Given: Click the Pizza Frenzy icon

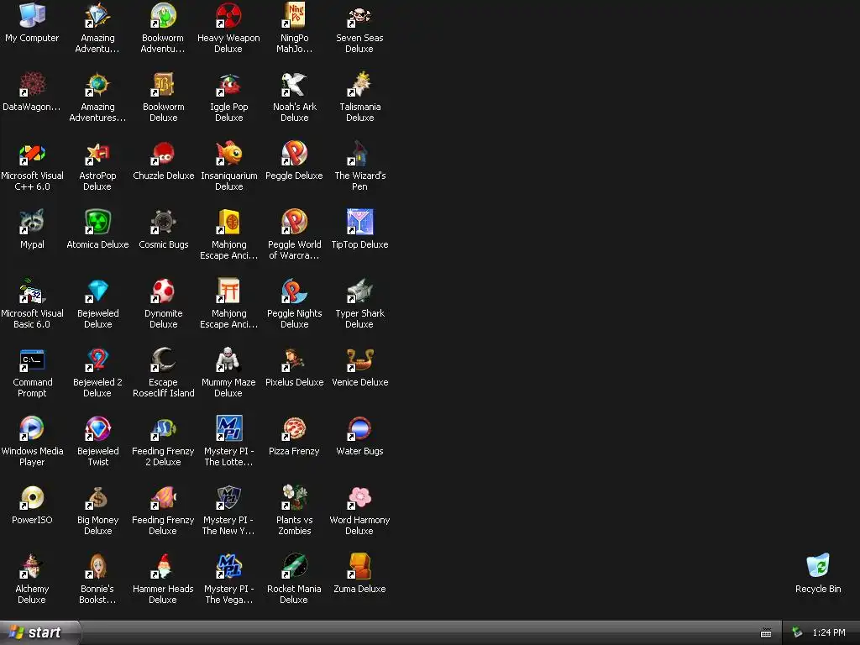Looking at the screenshot, I should coord(294,428).
